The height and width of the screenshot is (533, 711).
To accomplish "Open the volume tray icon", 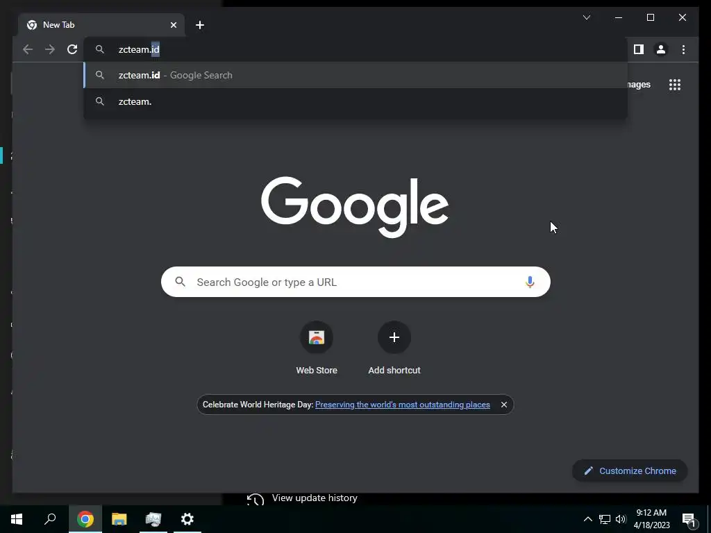I will pos(621,519).
